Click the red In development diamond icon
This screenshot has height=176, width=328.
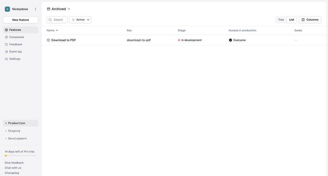point(179,40)
